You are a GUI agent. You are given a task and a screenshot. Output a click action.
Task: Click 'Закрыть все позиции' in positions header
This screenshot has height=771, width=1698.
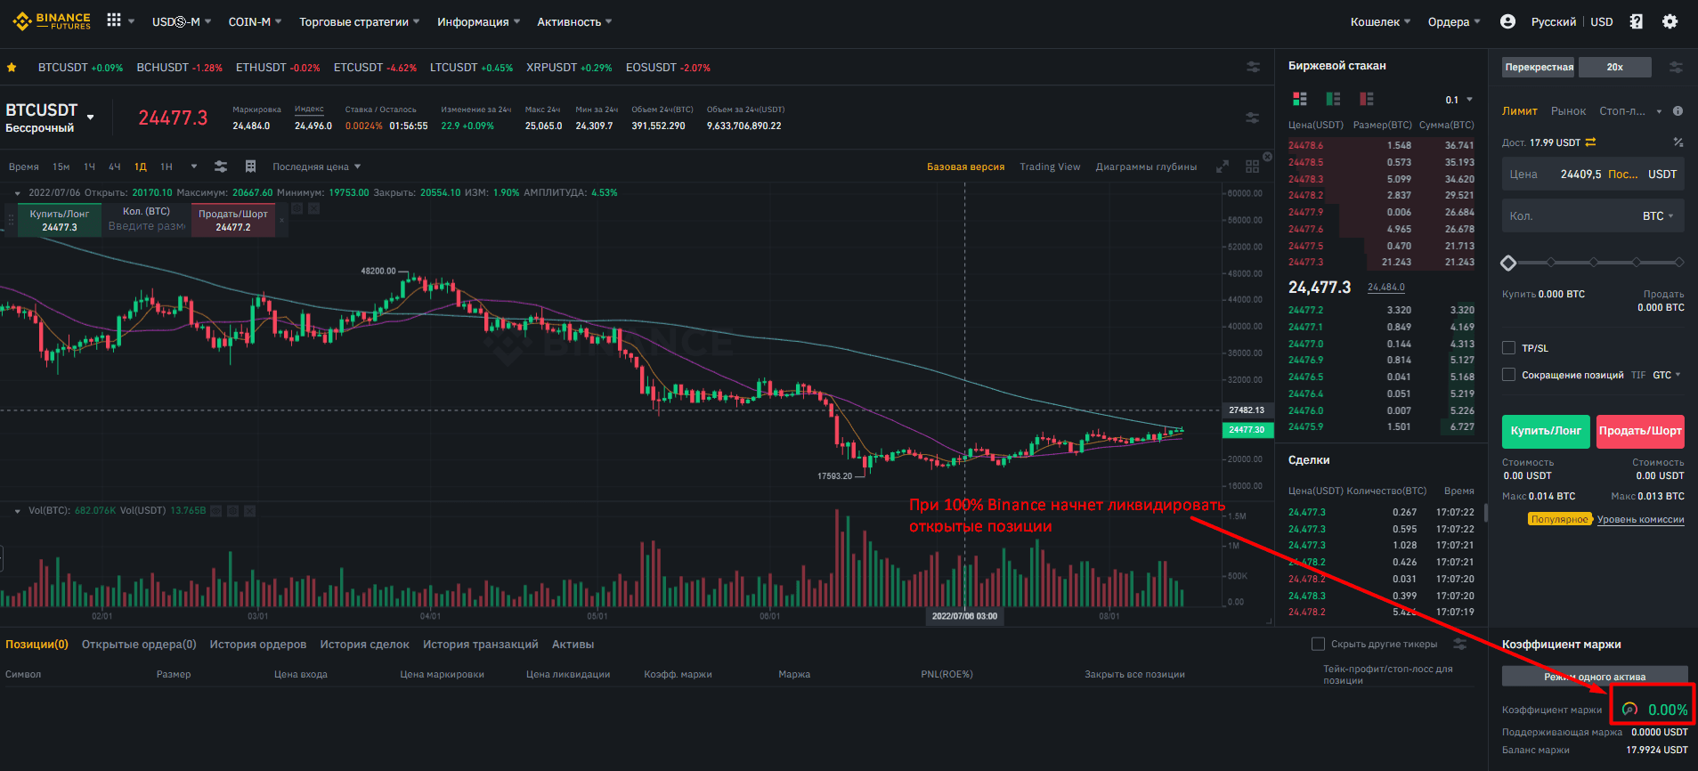[x=1134, y=674]
